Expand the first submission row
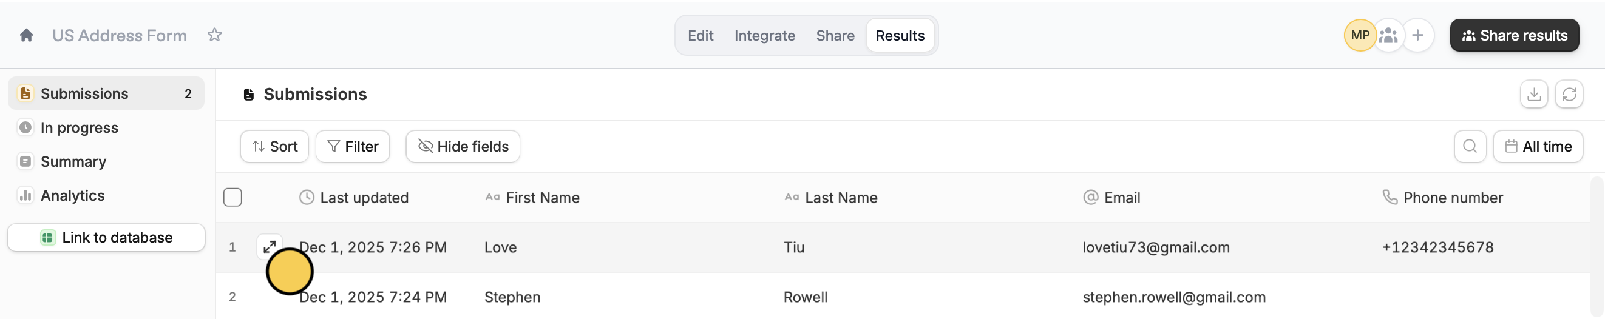The image size is (1605, 319). [270, 247]
